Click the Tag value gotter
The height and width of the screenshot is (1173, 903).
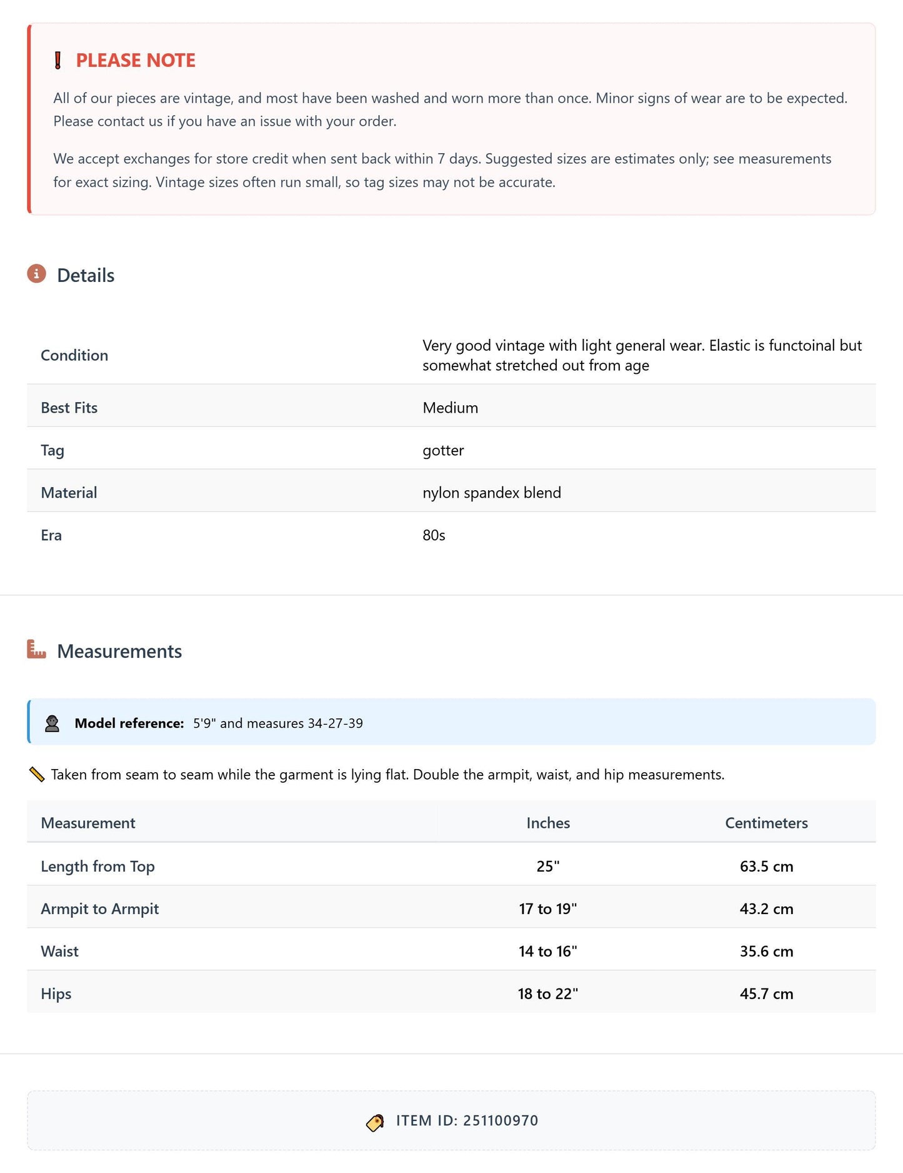443,450
